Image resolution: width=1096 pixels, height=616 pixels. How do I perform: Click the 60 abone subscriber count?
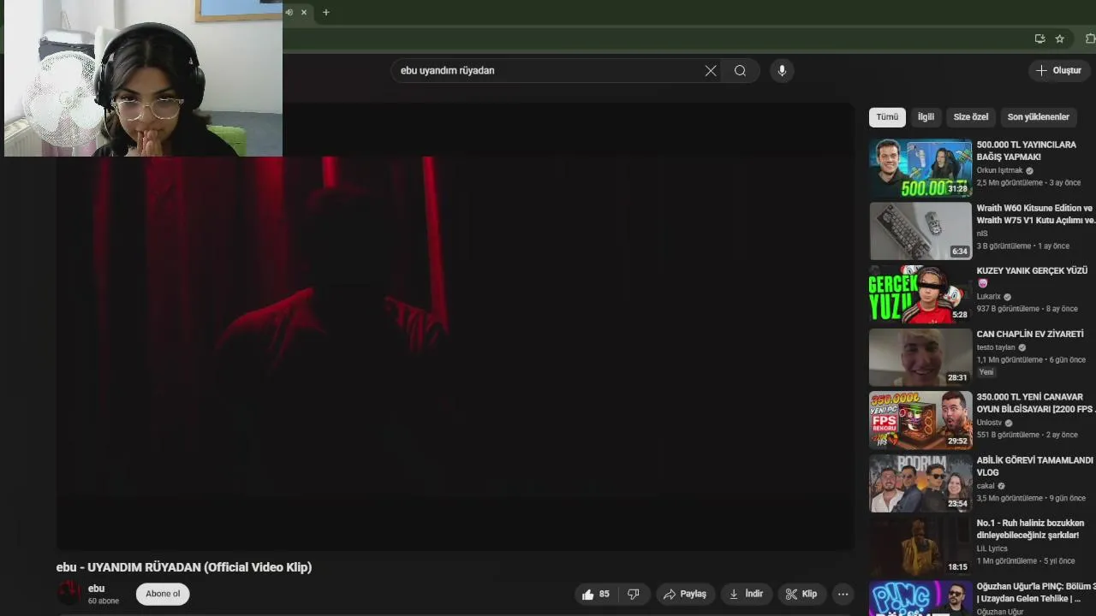tap(104, 601)
